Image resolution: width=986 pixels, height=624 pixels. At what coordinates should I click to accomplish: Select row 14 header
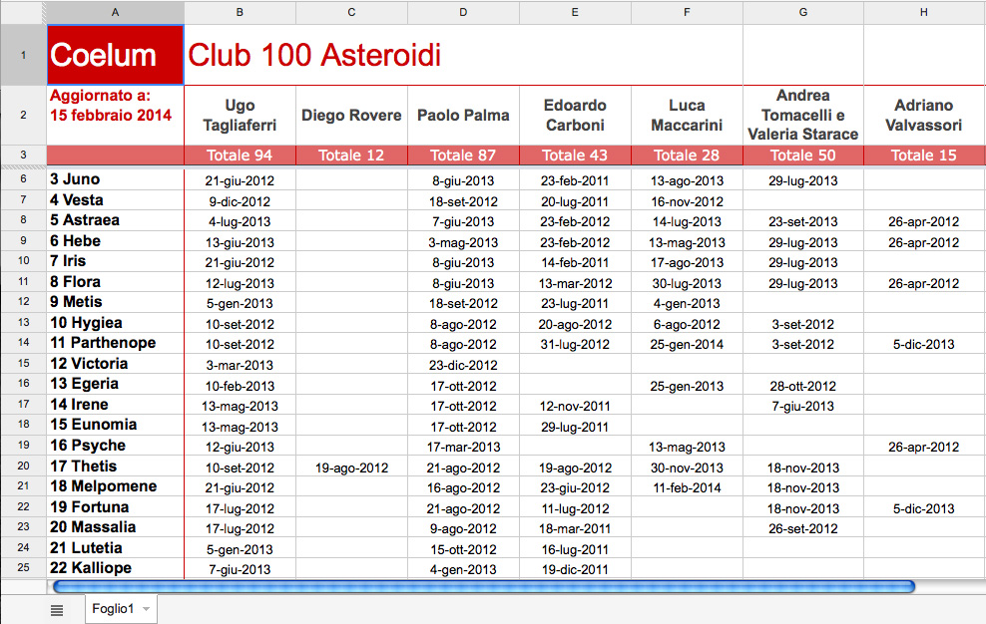click(23, 343)
